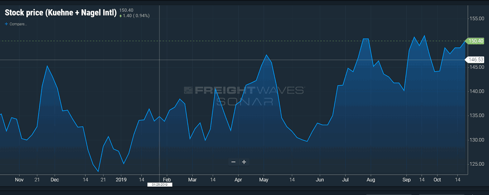Click the Oct date axis label

(437, 180)
